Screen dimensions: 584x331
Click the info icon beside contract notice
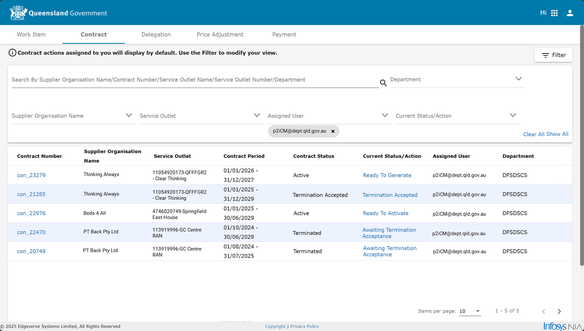(12, 53)
